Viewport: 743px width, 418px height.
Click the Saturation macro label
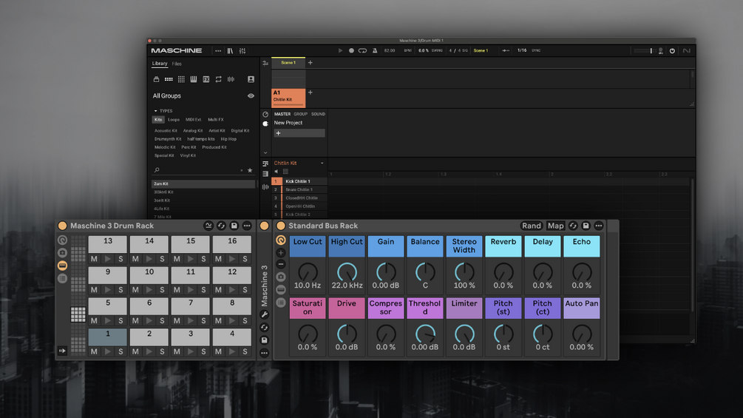click(308, 308)
